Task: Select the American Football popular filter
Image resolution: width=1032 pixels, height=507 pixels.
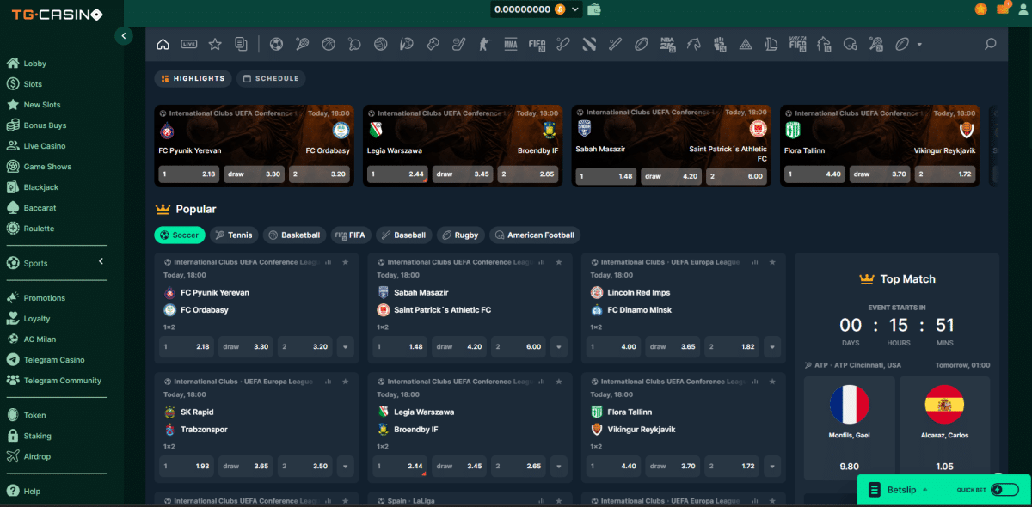Action: (x=535, y=235)
